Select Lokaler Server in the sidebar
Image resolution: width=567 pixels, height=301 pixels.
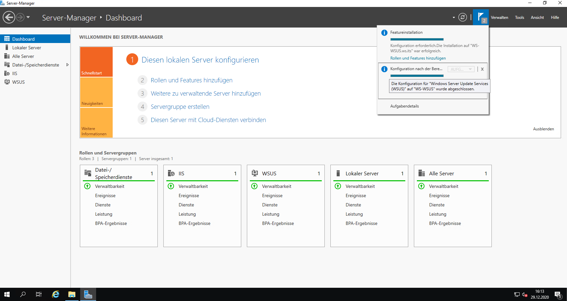(35, 48)
